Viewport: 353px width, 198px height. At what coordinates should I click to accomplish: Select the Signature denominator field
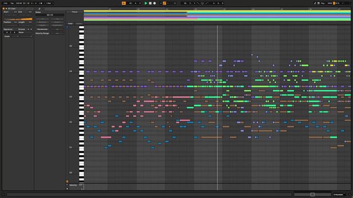(14, 32)
